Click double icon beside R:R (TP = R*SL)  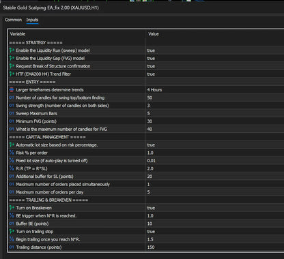point(12,168)
